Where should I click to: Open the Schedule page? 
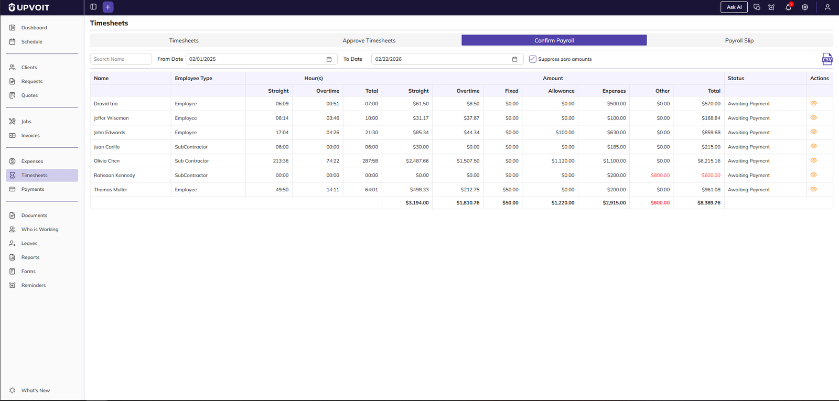(x=42, y=41)
